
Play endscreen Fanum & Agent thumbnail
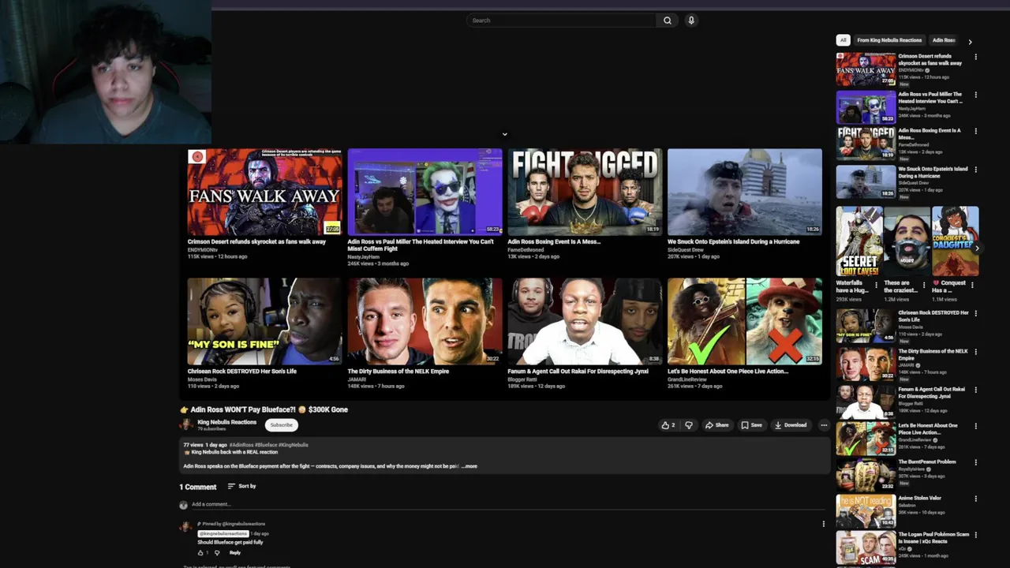tap(585, 321)
